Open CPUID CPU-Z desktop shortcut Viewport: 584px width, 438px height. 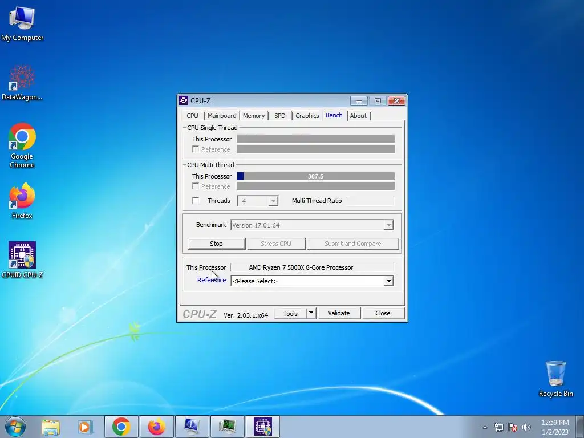[22, 259]
